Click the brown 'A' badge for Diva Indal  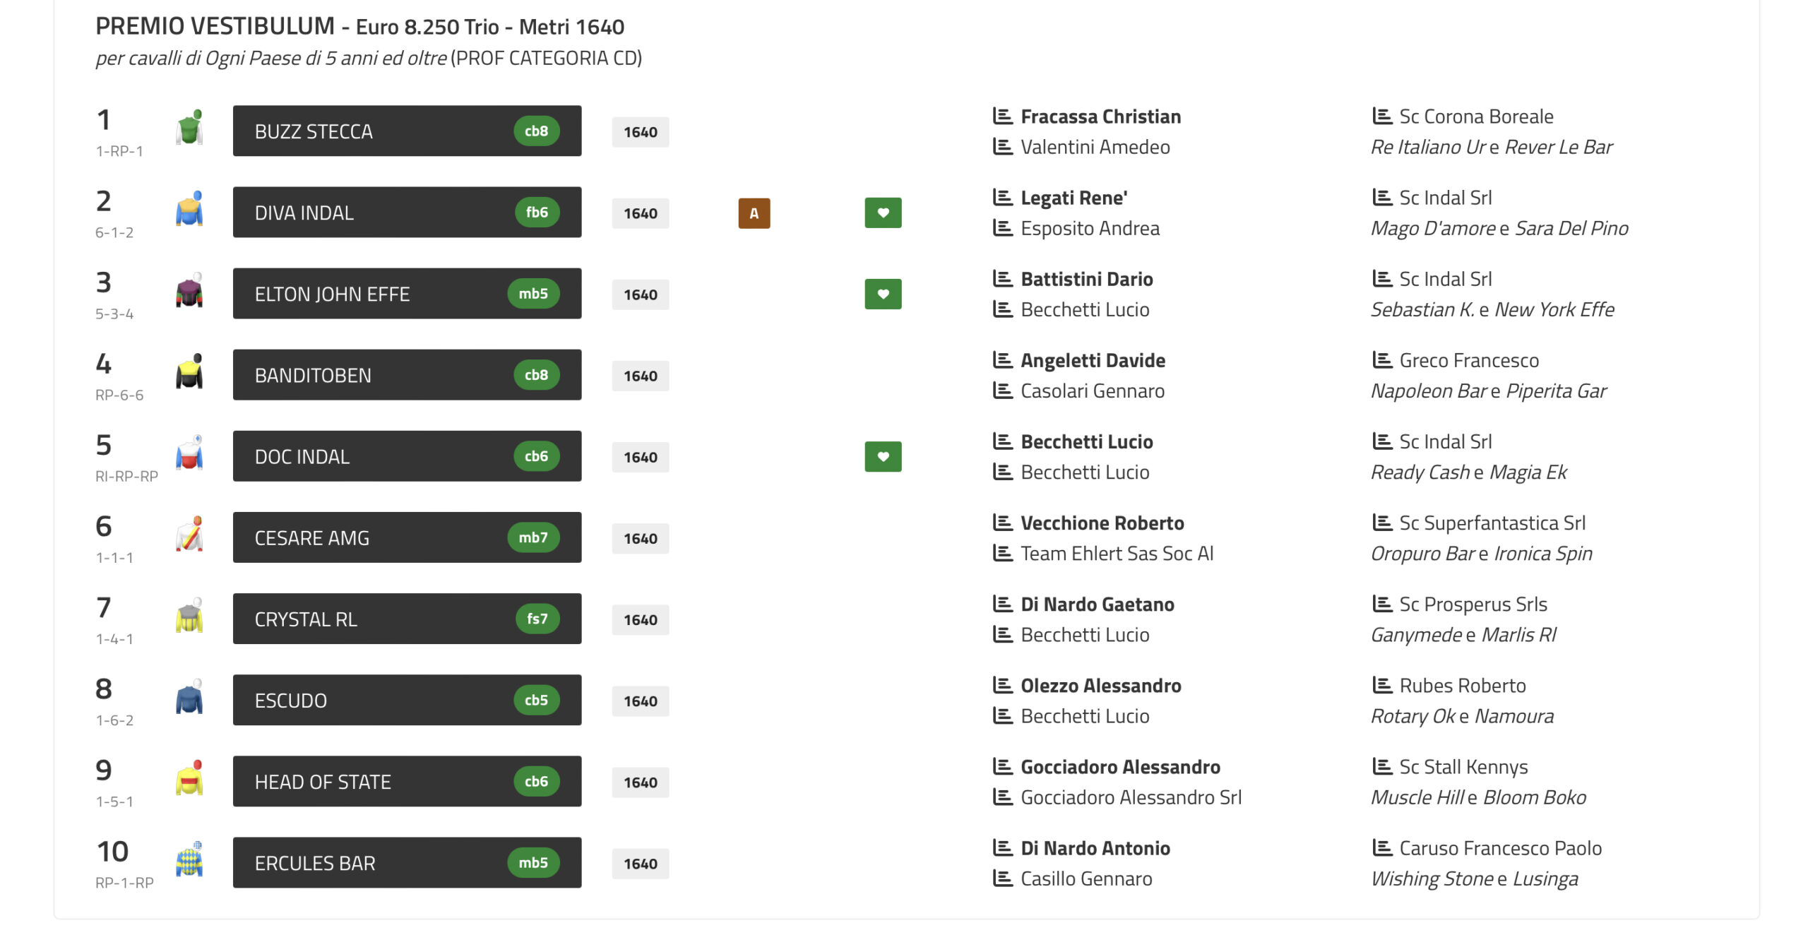[754, 213]
